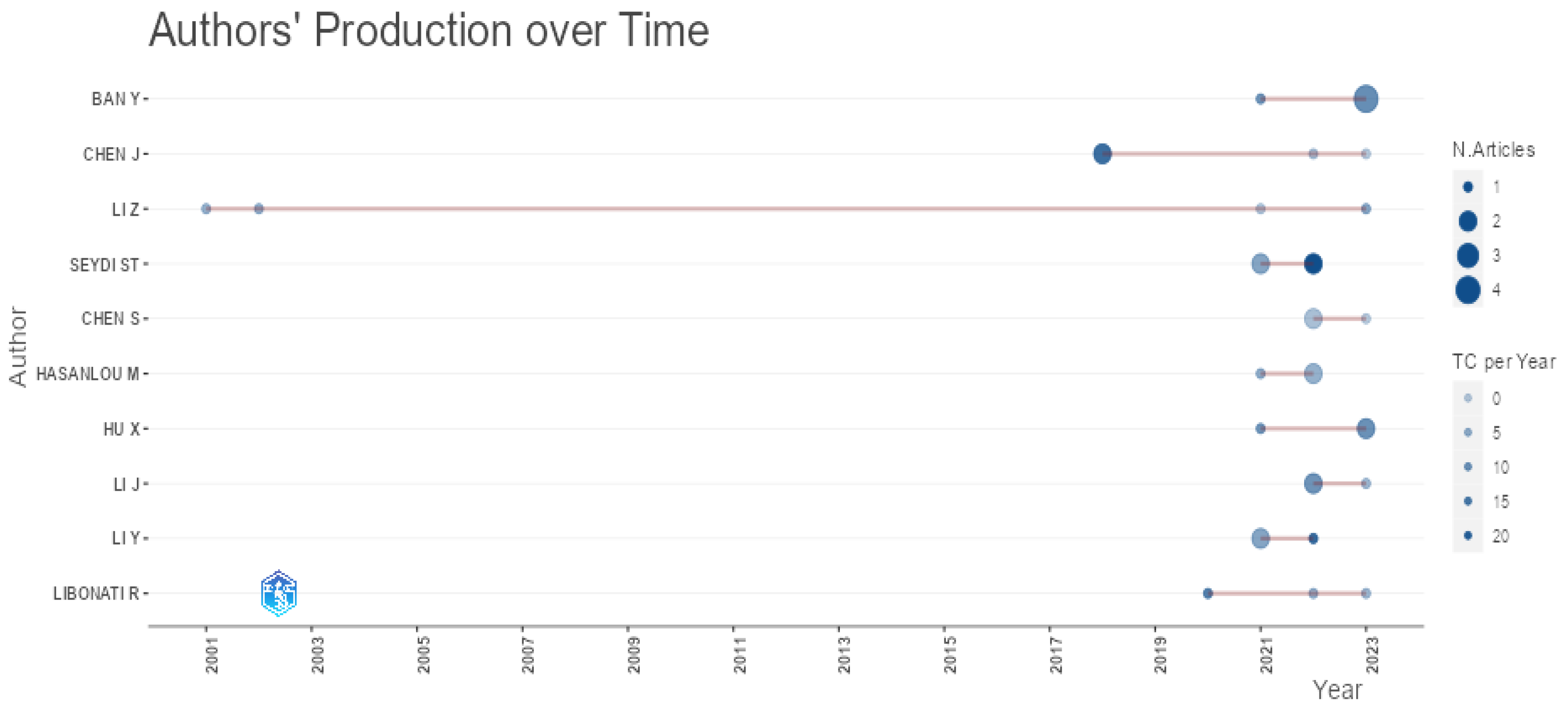Select HASANLOU M's 2022 data bubble

pos(1313,373)
